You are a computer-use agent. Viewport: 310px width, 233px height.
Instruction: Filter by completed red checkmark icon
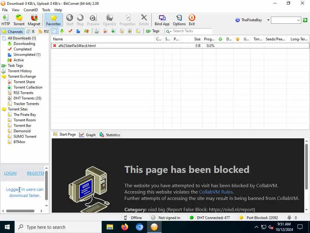pos(70,31)
